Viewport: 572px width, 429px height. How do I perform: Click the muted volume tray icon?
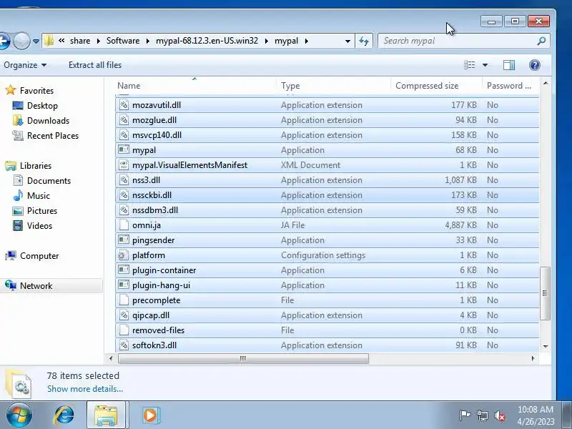[x=499, y=415]
